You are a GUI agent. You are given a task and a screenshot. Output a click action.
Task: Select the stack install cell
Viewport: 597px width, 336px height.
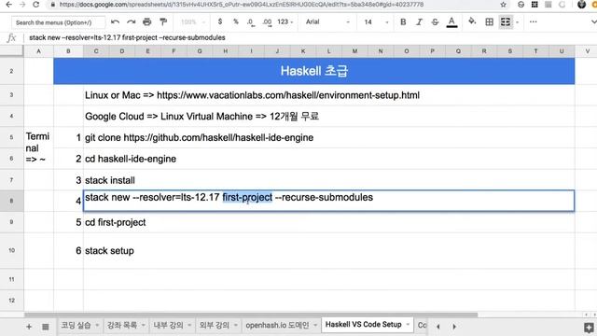coord(329,180)
